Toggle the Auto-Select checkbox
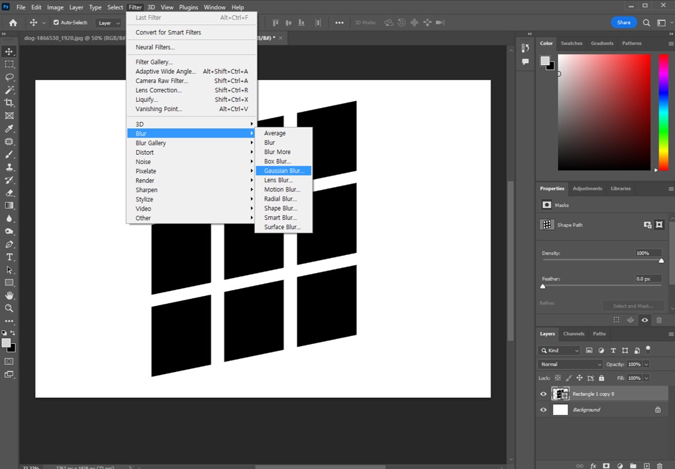 click(56, 22)
